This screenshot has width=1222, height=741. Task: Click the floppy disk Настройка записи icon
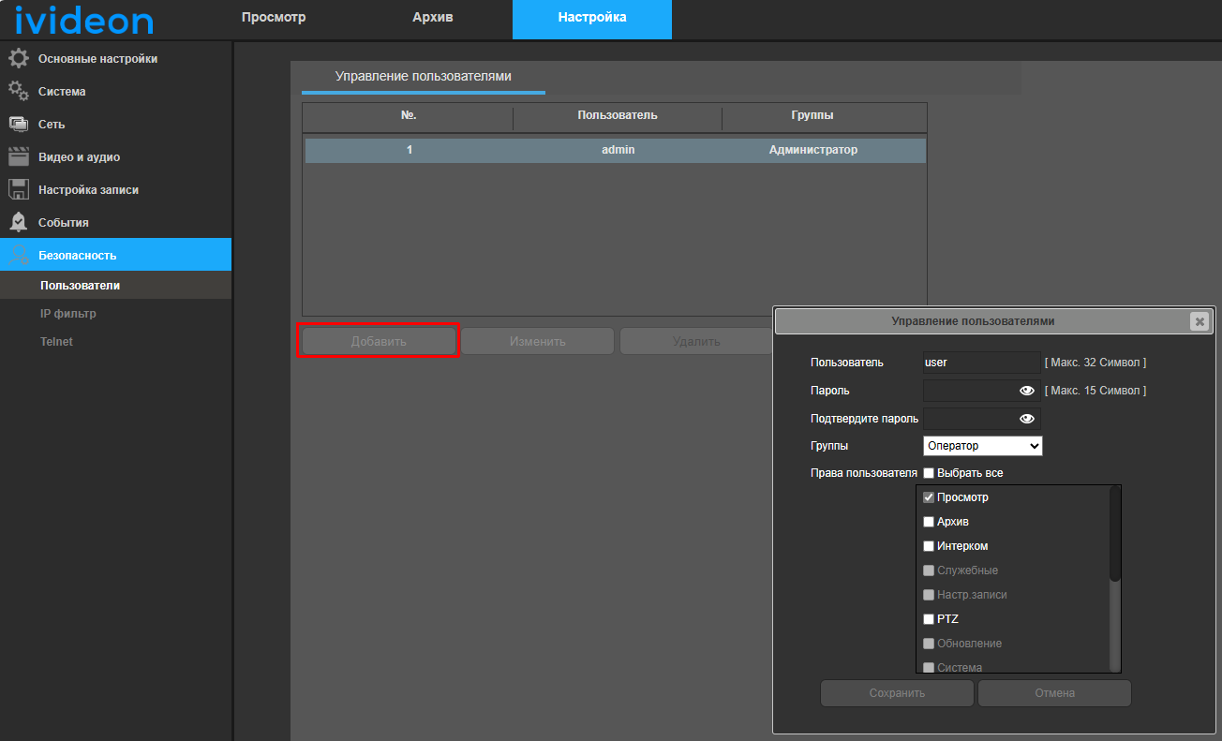(19, 189)
